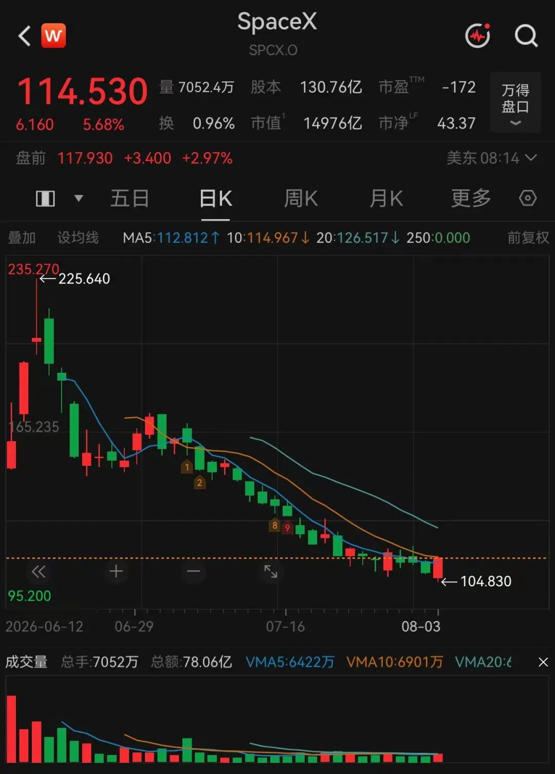555x774 pixels.
Task: Expand chart to fullscreen arrows icon
Action: click(271, 571)
